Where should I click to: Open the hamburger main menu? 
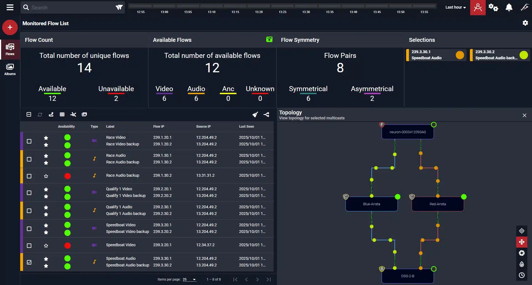(x=10, y=7)
